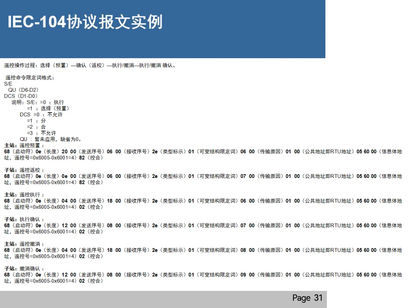Select the 遥控操作过程 description line
This screenshot has width=411, height=308.
click(x=90, y=65)
